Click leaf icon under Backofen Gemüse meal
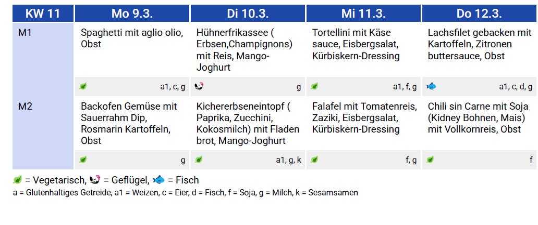The height and width of the screenshot is (225, 538). pyautogui.click(x=83, y=160)
